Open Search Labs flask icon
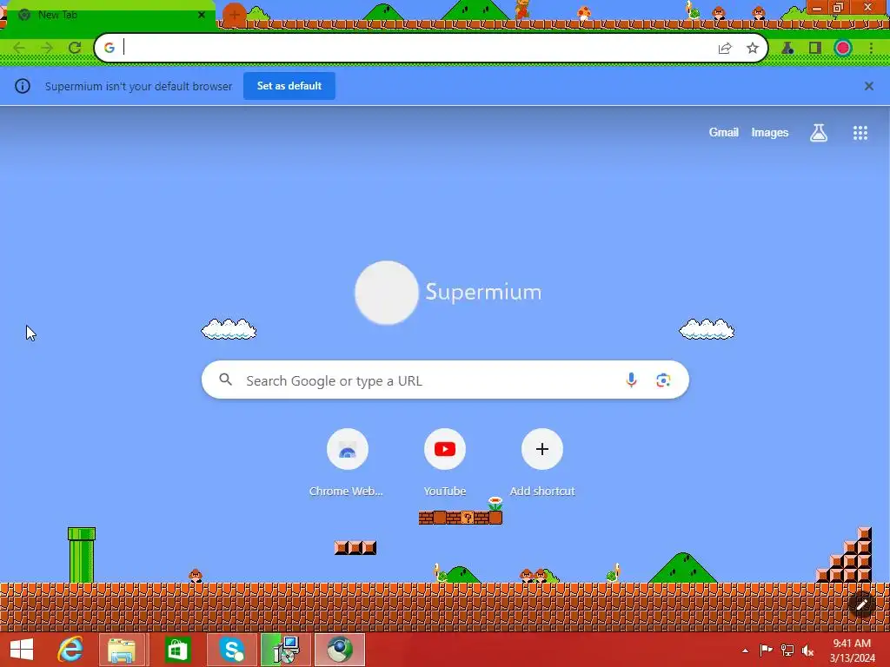 pyautogui.click(x=819, y=133)
